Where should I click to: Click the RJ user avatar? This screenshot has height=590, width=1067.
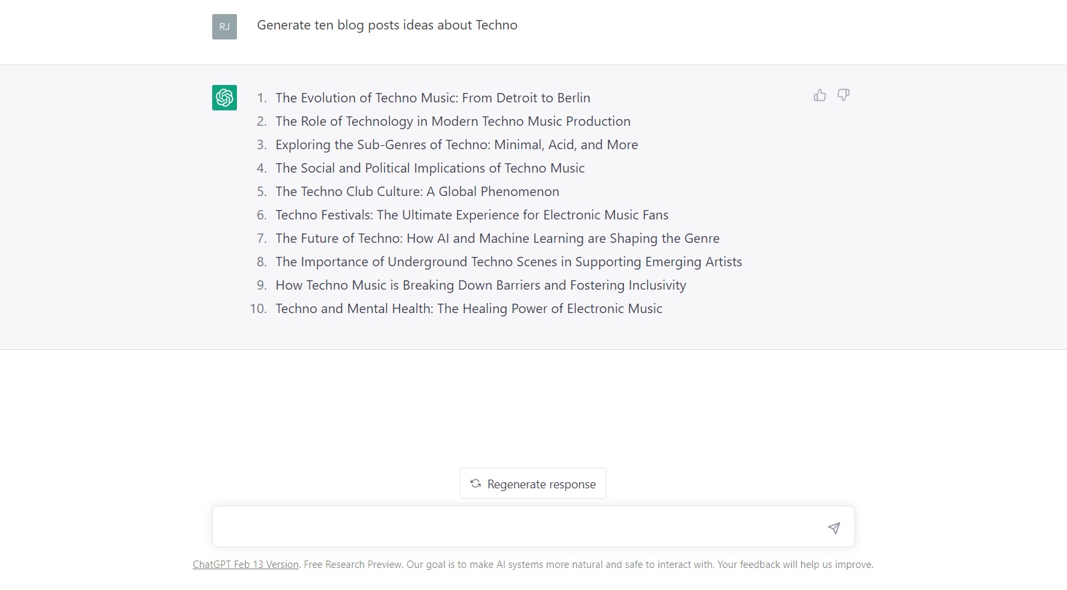[224, 27]
